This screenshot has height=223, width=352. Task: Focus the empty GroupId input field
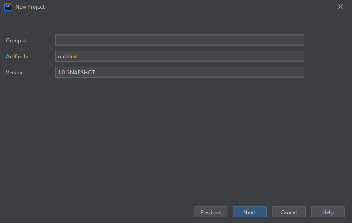[x=179, y=40]
